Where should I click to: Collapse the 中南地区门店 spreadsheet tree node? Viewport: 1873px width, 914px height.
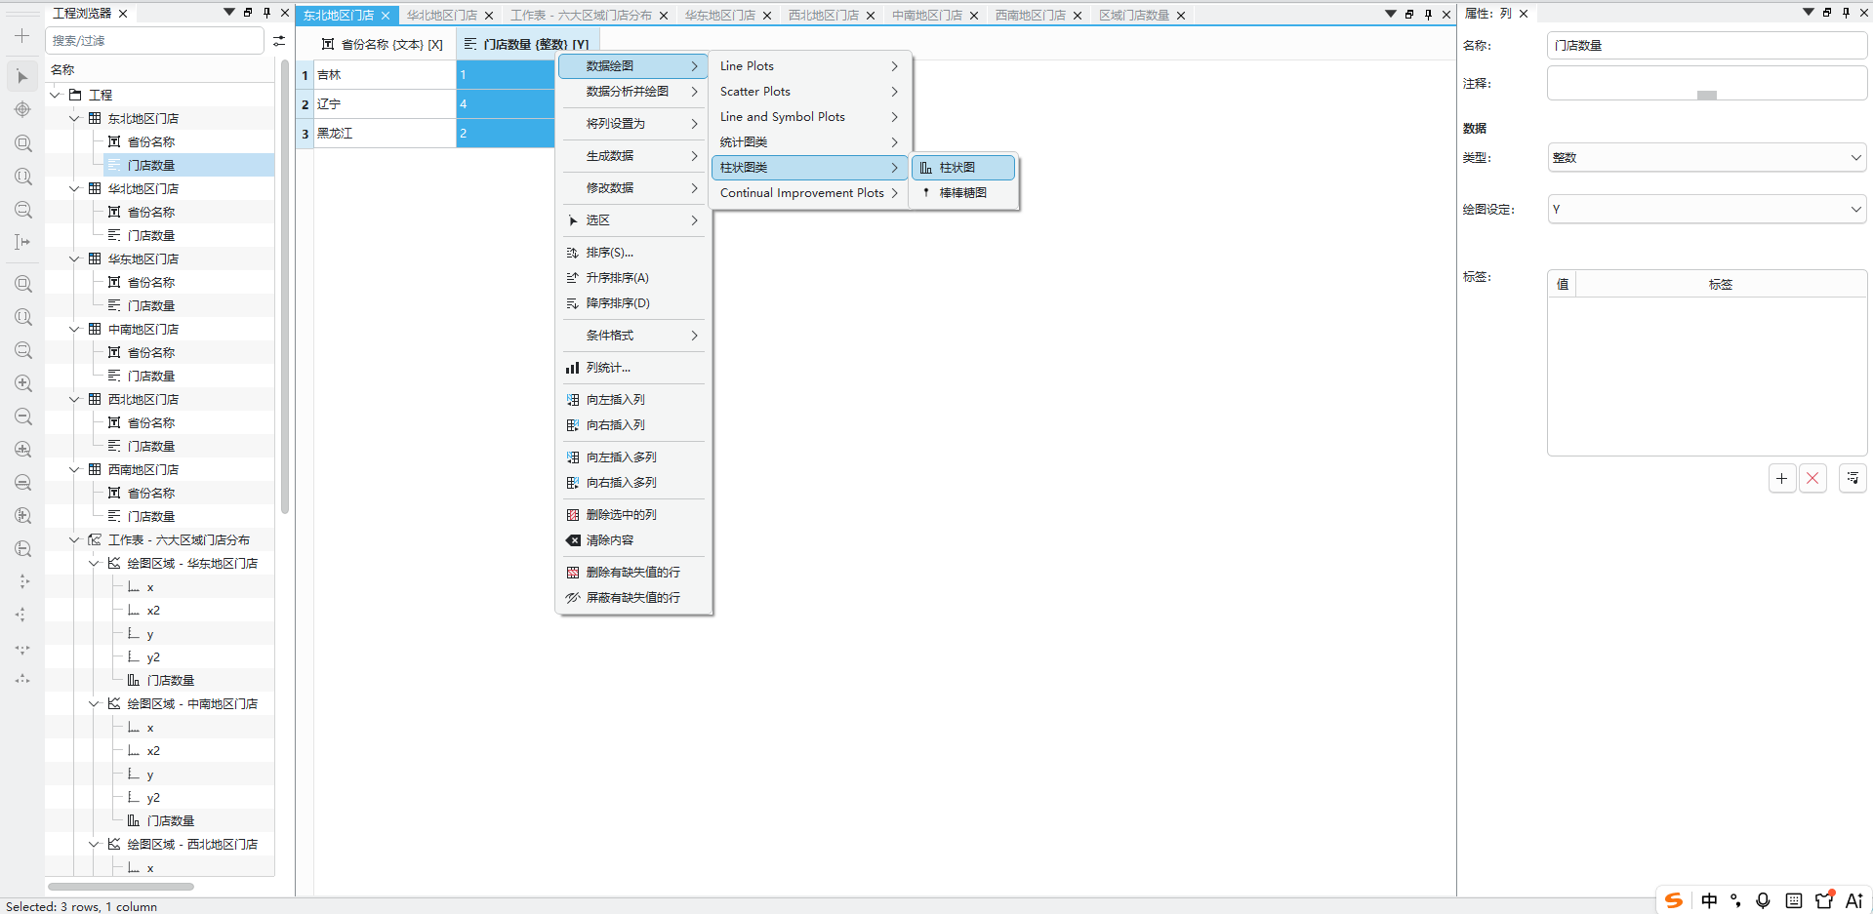click(x=74, y=329)
